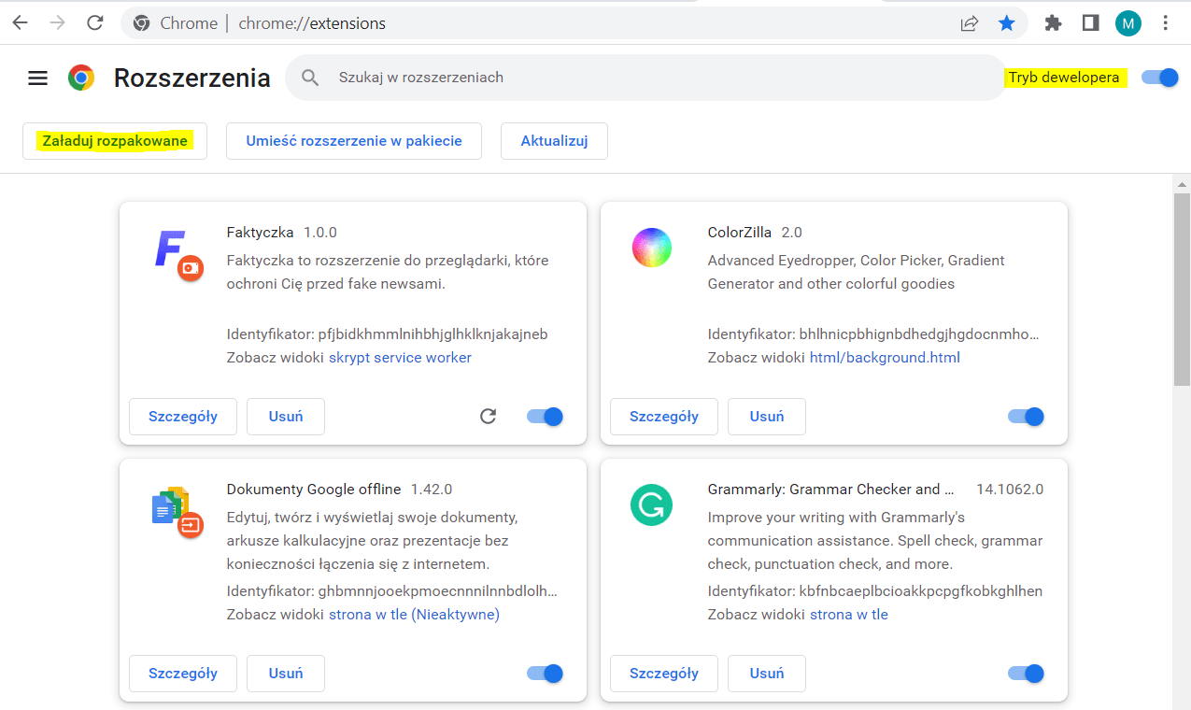Turn off the Faktyczka extension toggle
Image resolution: width=1191 pixels, height=710 pixels.
(x=545, y=417)
